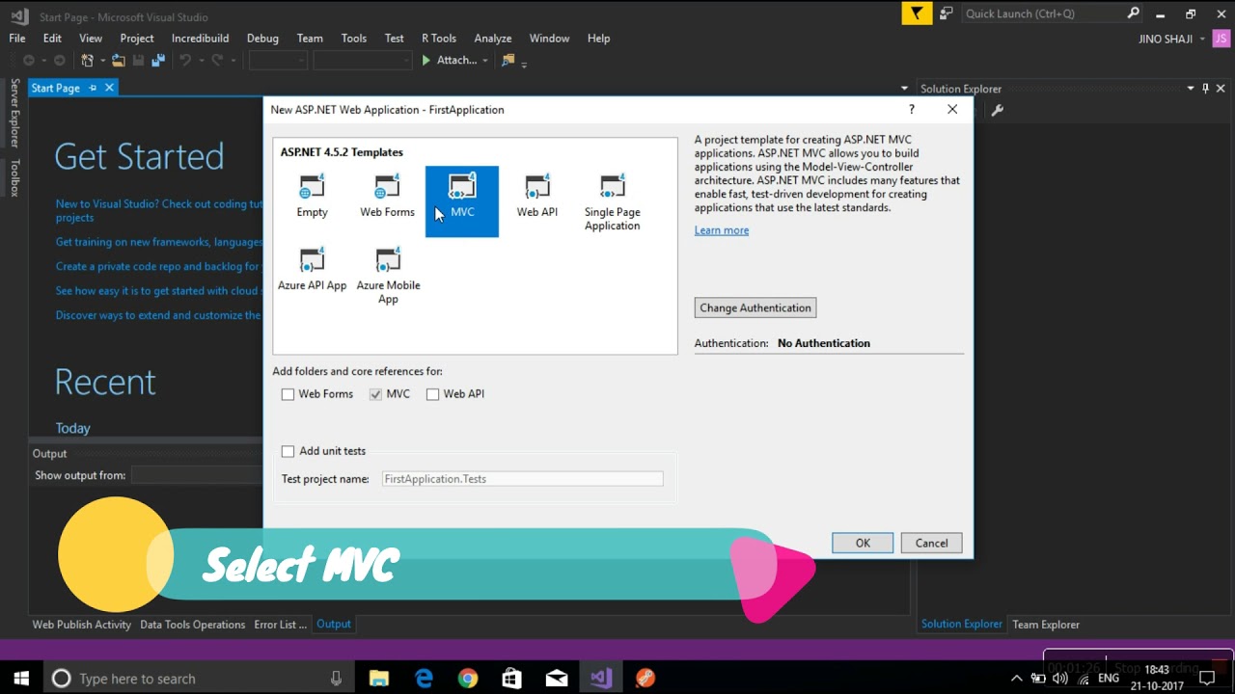Click the Attach debugger button
The image size is (1235, 694).
coord(450,61)
